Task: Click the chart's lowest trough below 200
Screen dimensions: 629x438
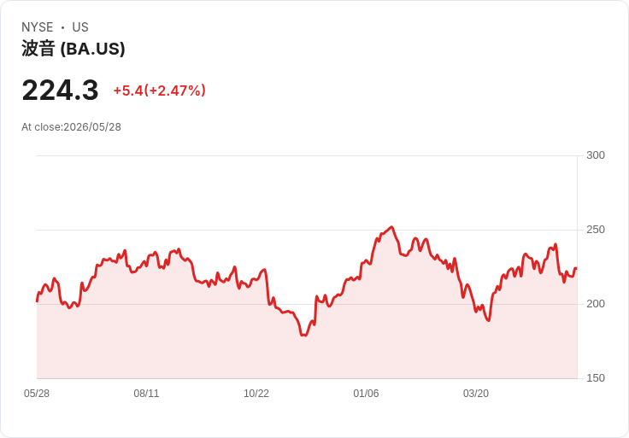Action: (303, 335)
